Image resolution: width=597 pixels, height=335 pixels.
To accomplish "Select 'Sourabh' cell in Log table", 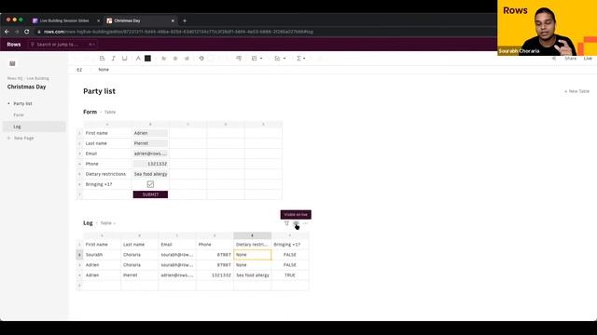I will (102, 255).
